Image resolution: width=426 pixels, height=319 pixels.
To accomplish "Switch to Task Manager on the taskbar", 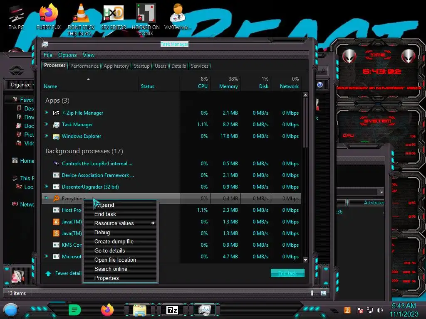I will point(204,310).
